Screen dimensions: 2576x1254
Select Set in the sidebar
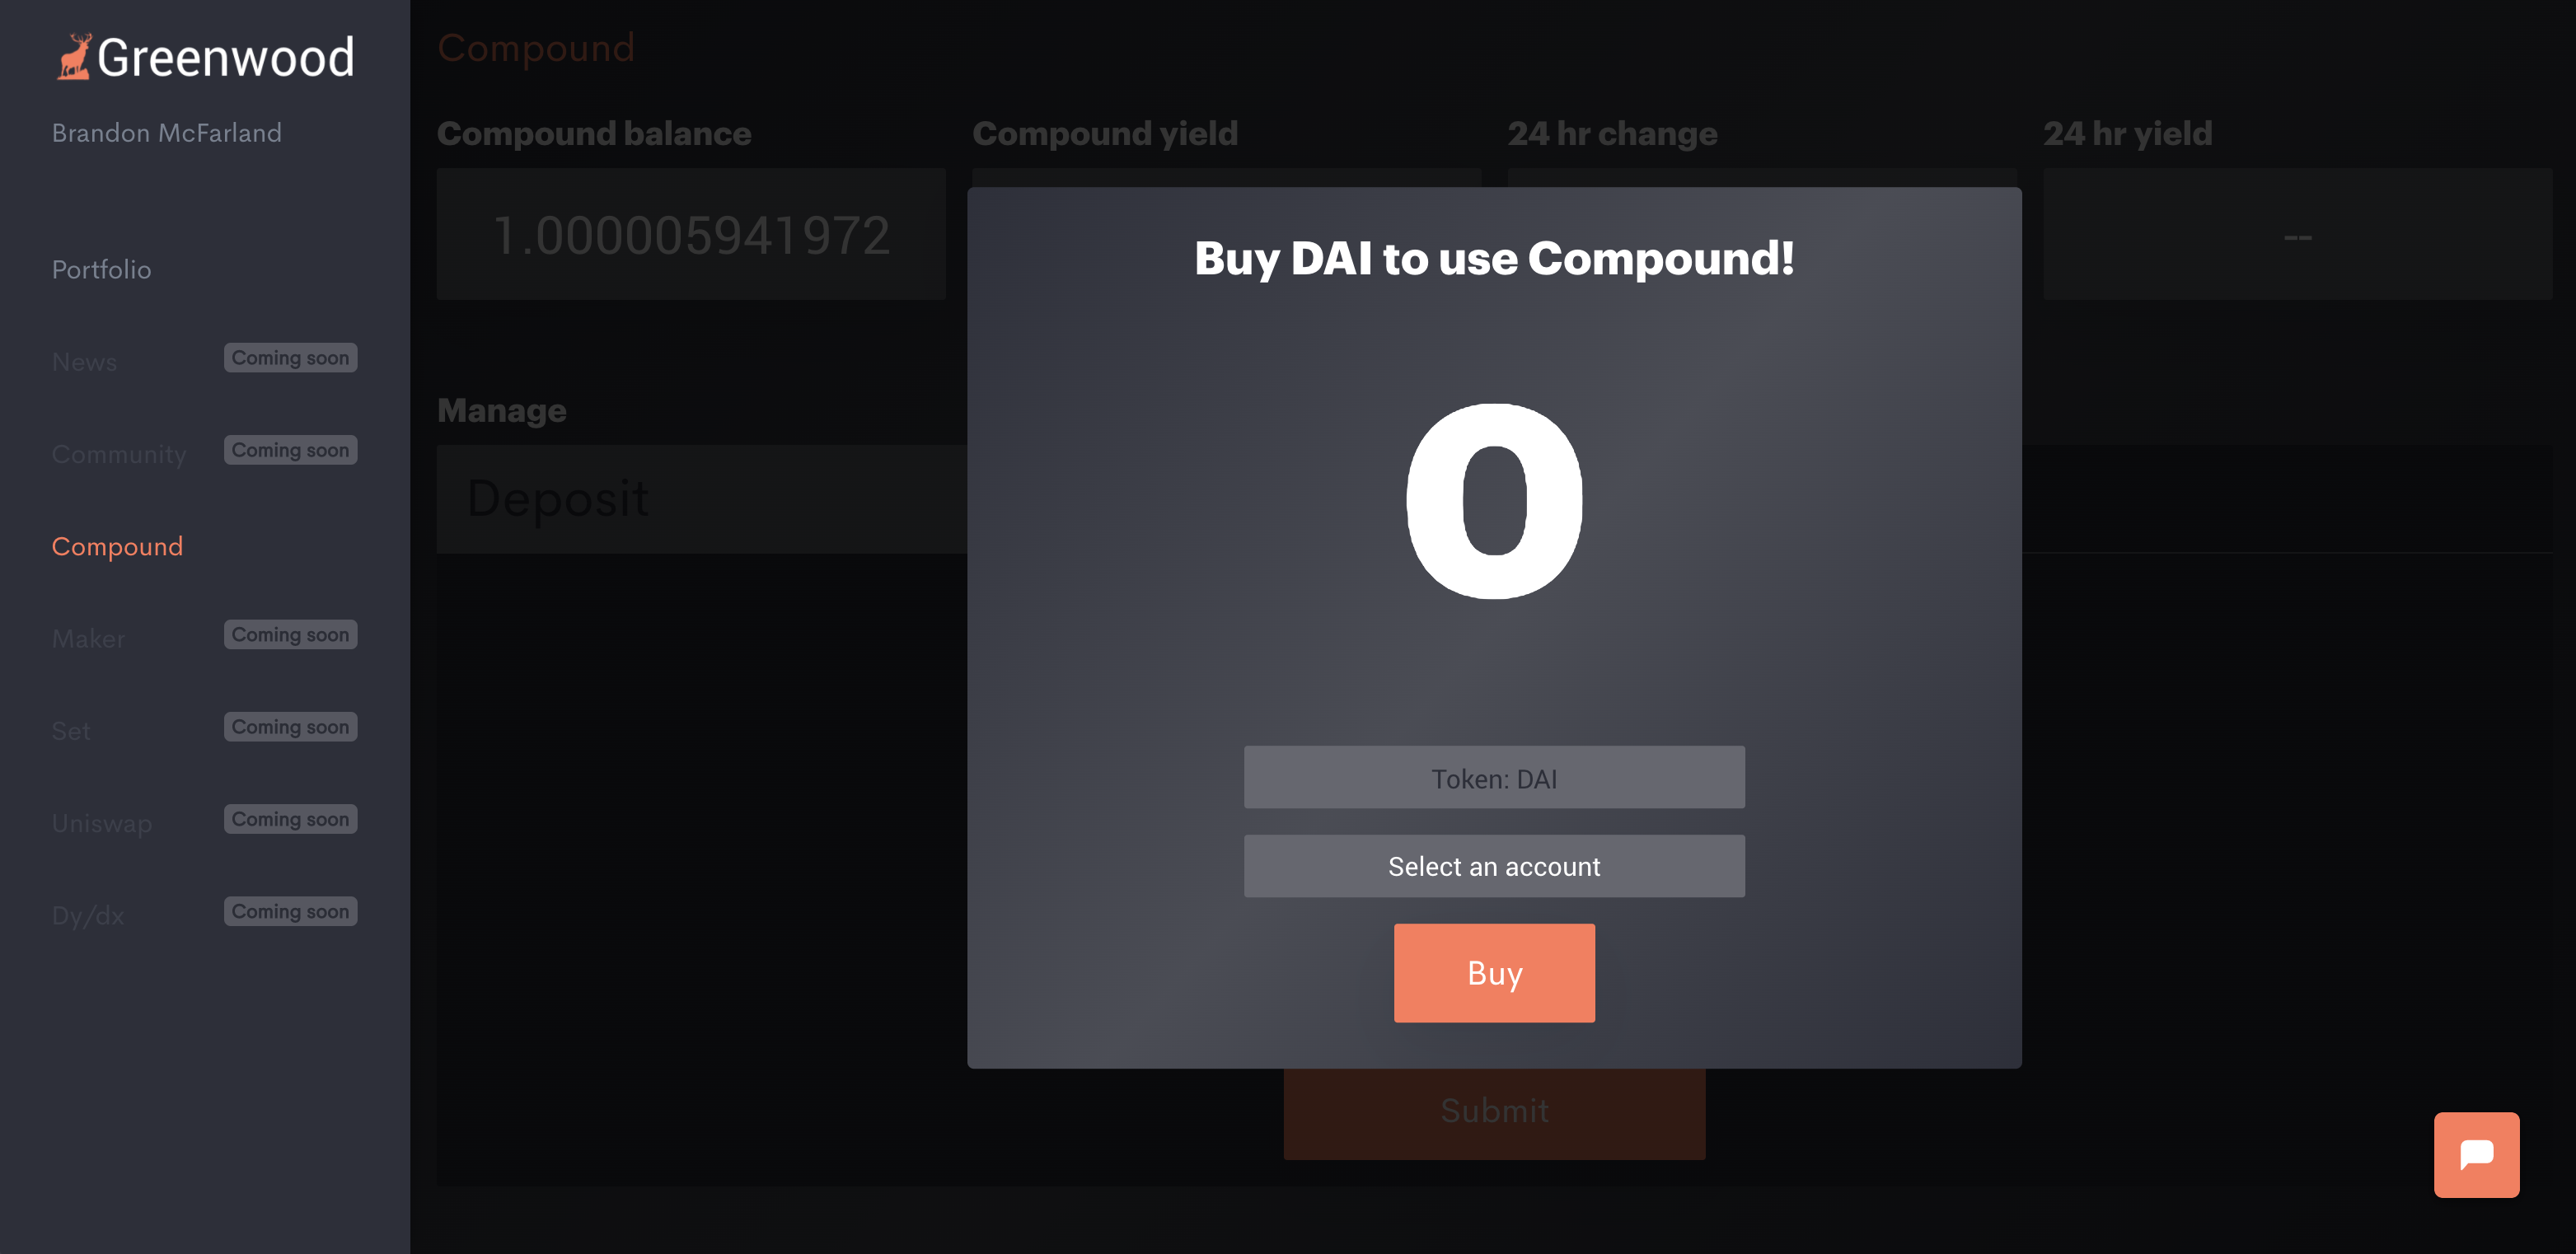(71, 730)
